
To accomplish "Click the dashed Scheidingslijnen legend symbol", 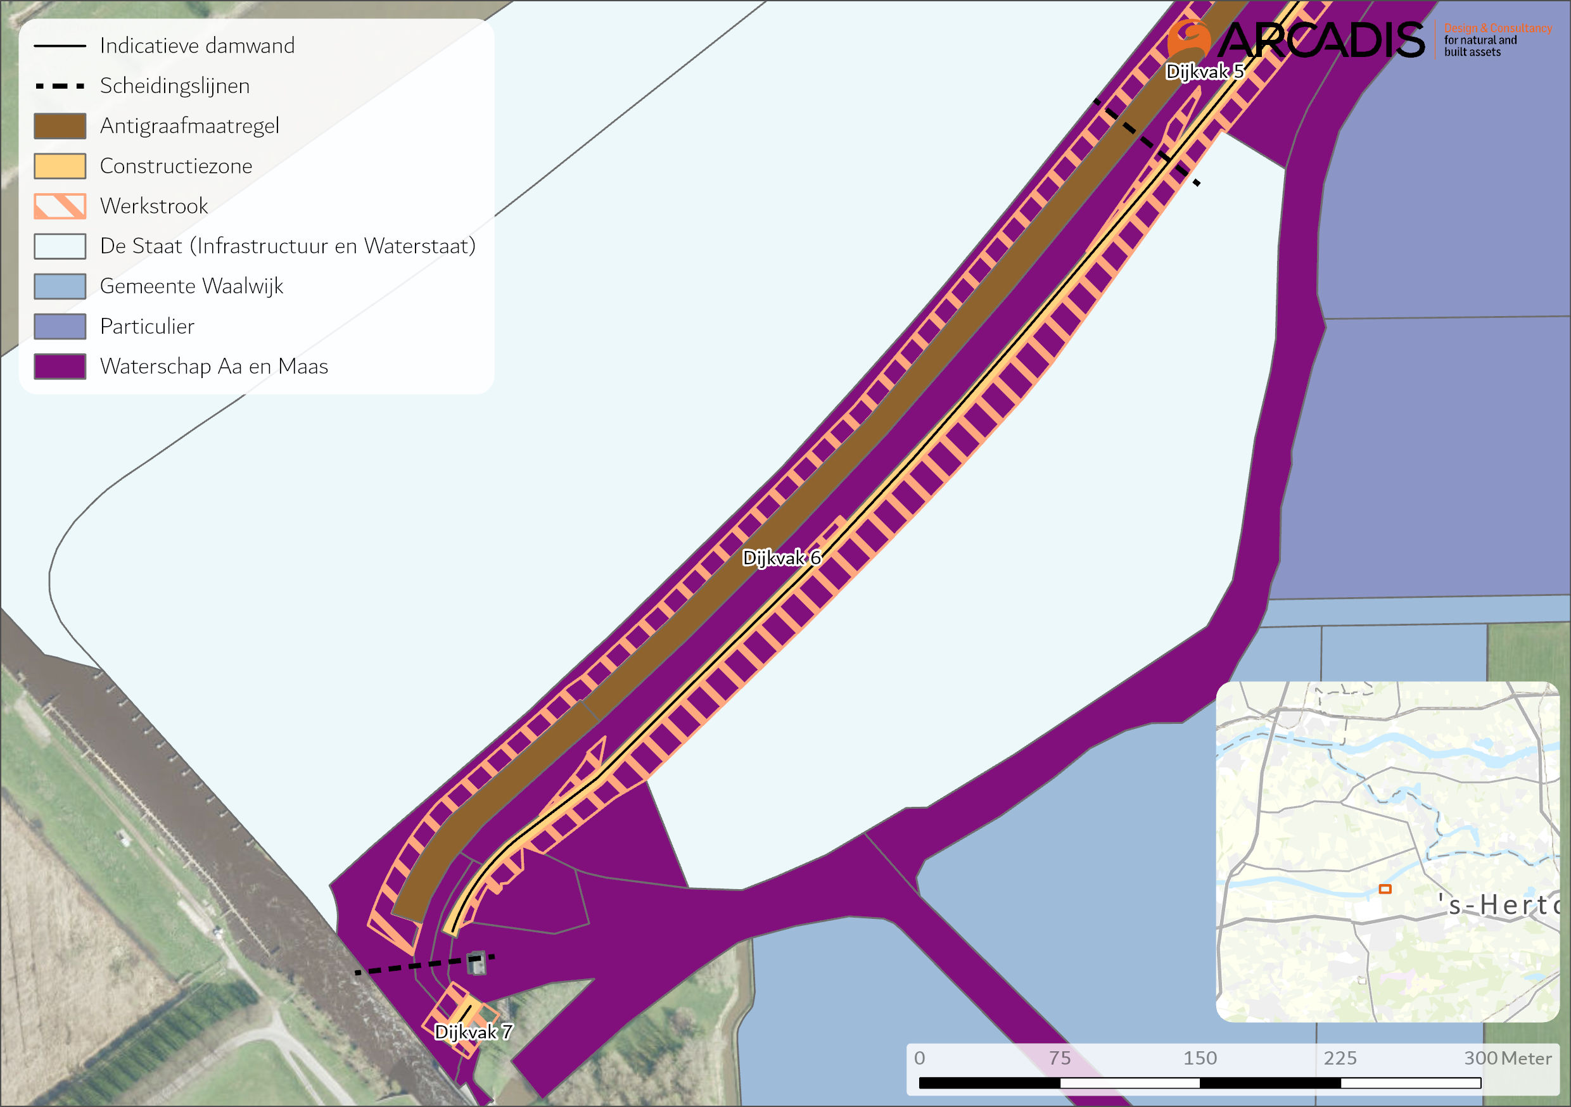I will click(x=60, y=86).
